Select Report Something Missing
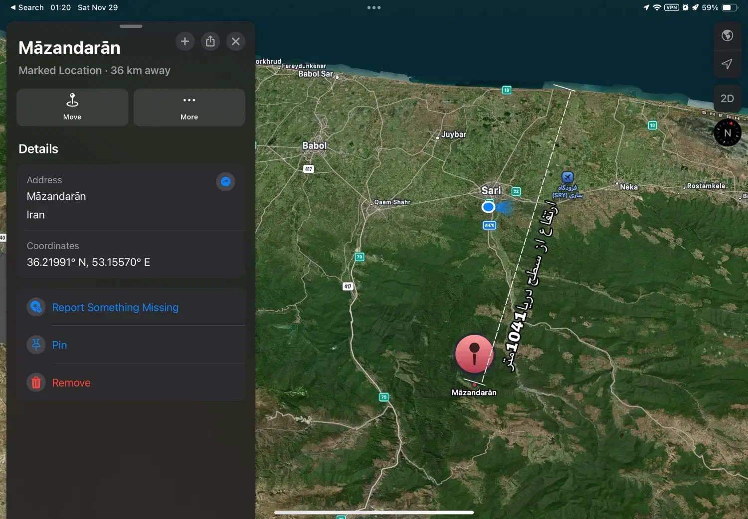The height and width of the screenshot is (519, 748). (115, 307)
